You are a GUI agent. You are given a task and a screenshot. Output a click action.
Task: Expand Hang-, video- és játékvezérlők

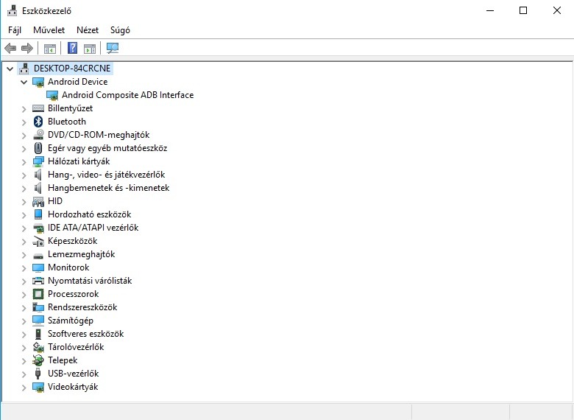(x=24, y=175)
